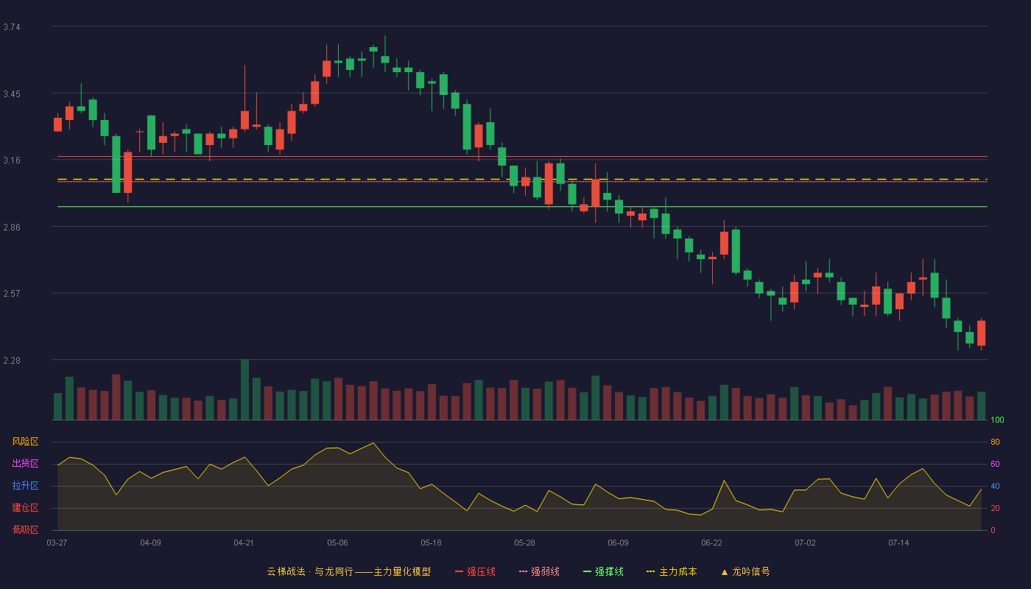Click the 04-21 date label
The image size is (1031, 589).
click(244, 543)
